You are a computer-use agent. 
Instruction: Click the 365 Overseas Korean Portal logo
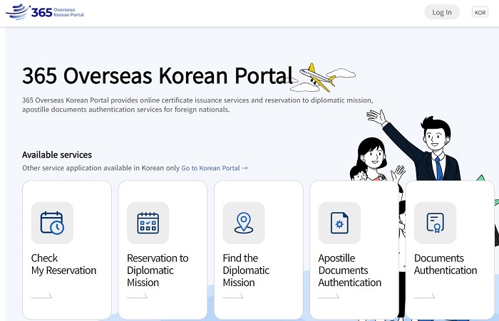[x=45, y=12]
